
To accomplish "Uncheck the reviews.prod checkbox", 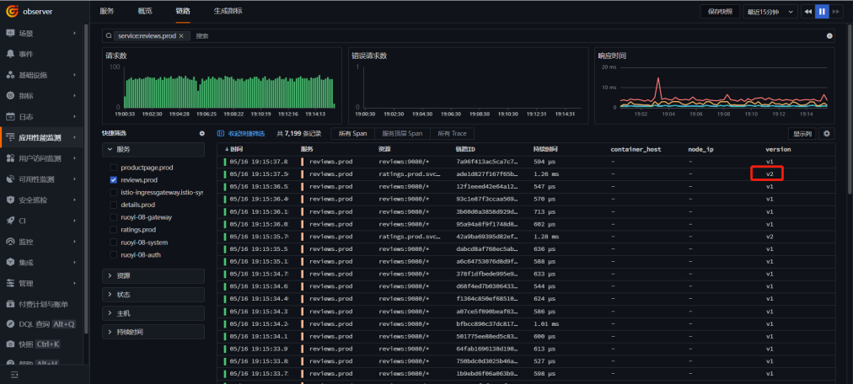I will click(x=113, y=179).
